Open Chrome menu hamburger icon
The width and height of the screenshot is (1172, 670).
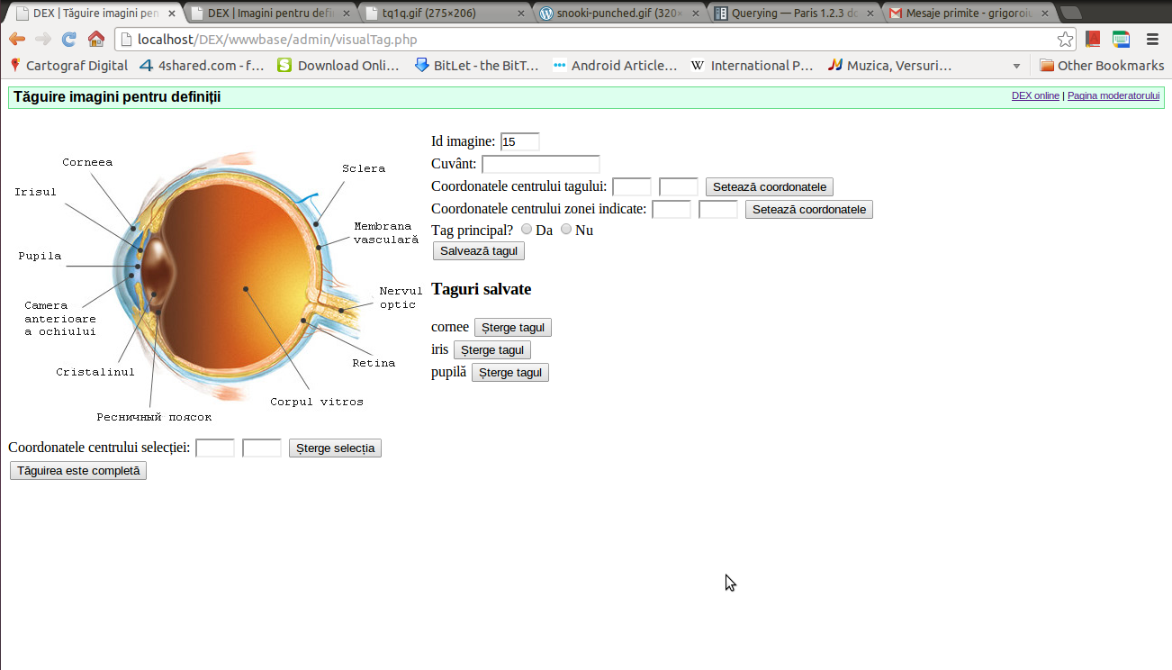click(1152, 40)
